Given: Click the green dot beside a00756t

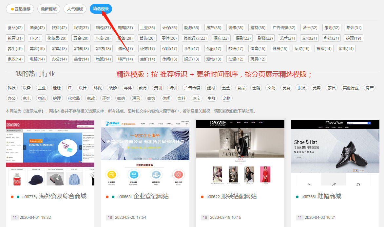Looking at the screenshot, I should pyautogui.click(x=297, y=197).
